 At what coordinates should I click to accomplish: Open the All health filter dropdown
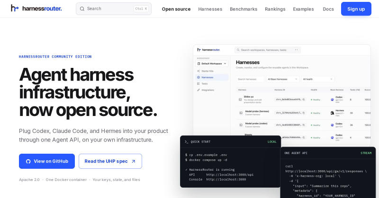click(x=317, y=79)
